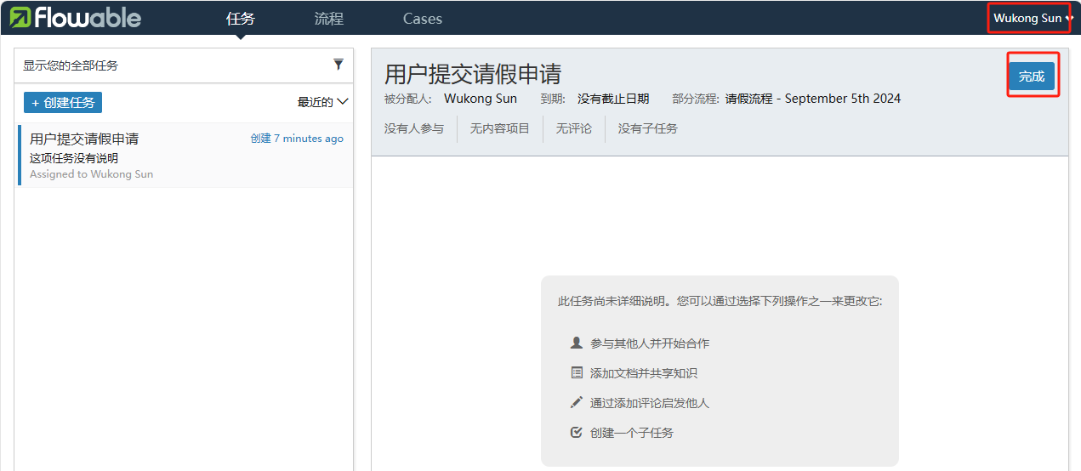Click the document icon for adding content
The width and height of the screenshot is (1081, 471).
pos(577,373)
